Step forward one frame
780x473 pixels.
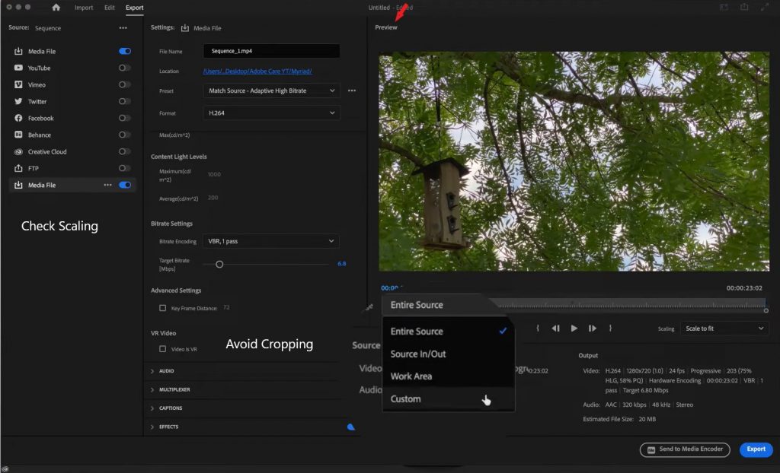pos(592,329)
